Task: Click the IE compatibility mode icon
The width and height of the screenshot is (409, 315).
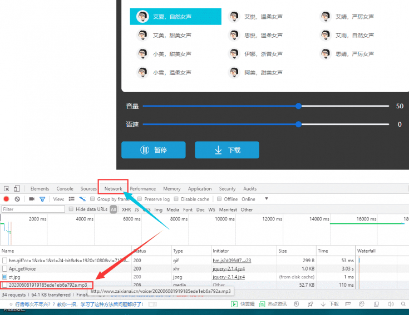Action: click(362, 304)
